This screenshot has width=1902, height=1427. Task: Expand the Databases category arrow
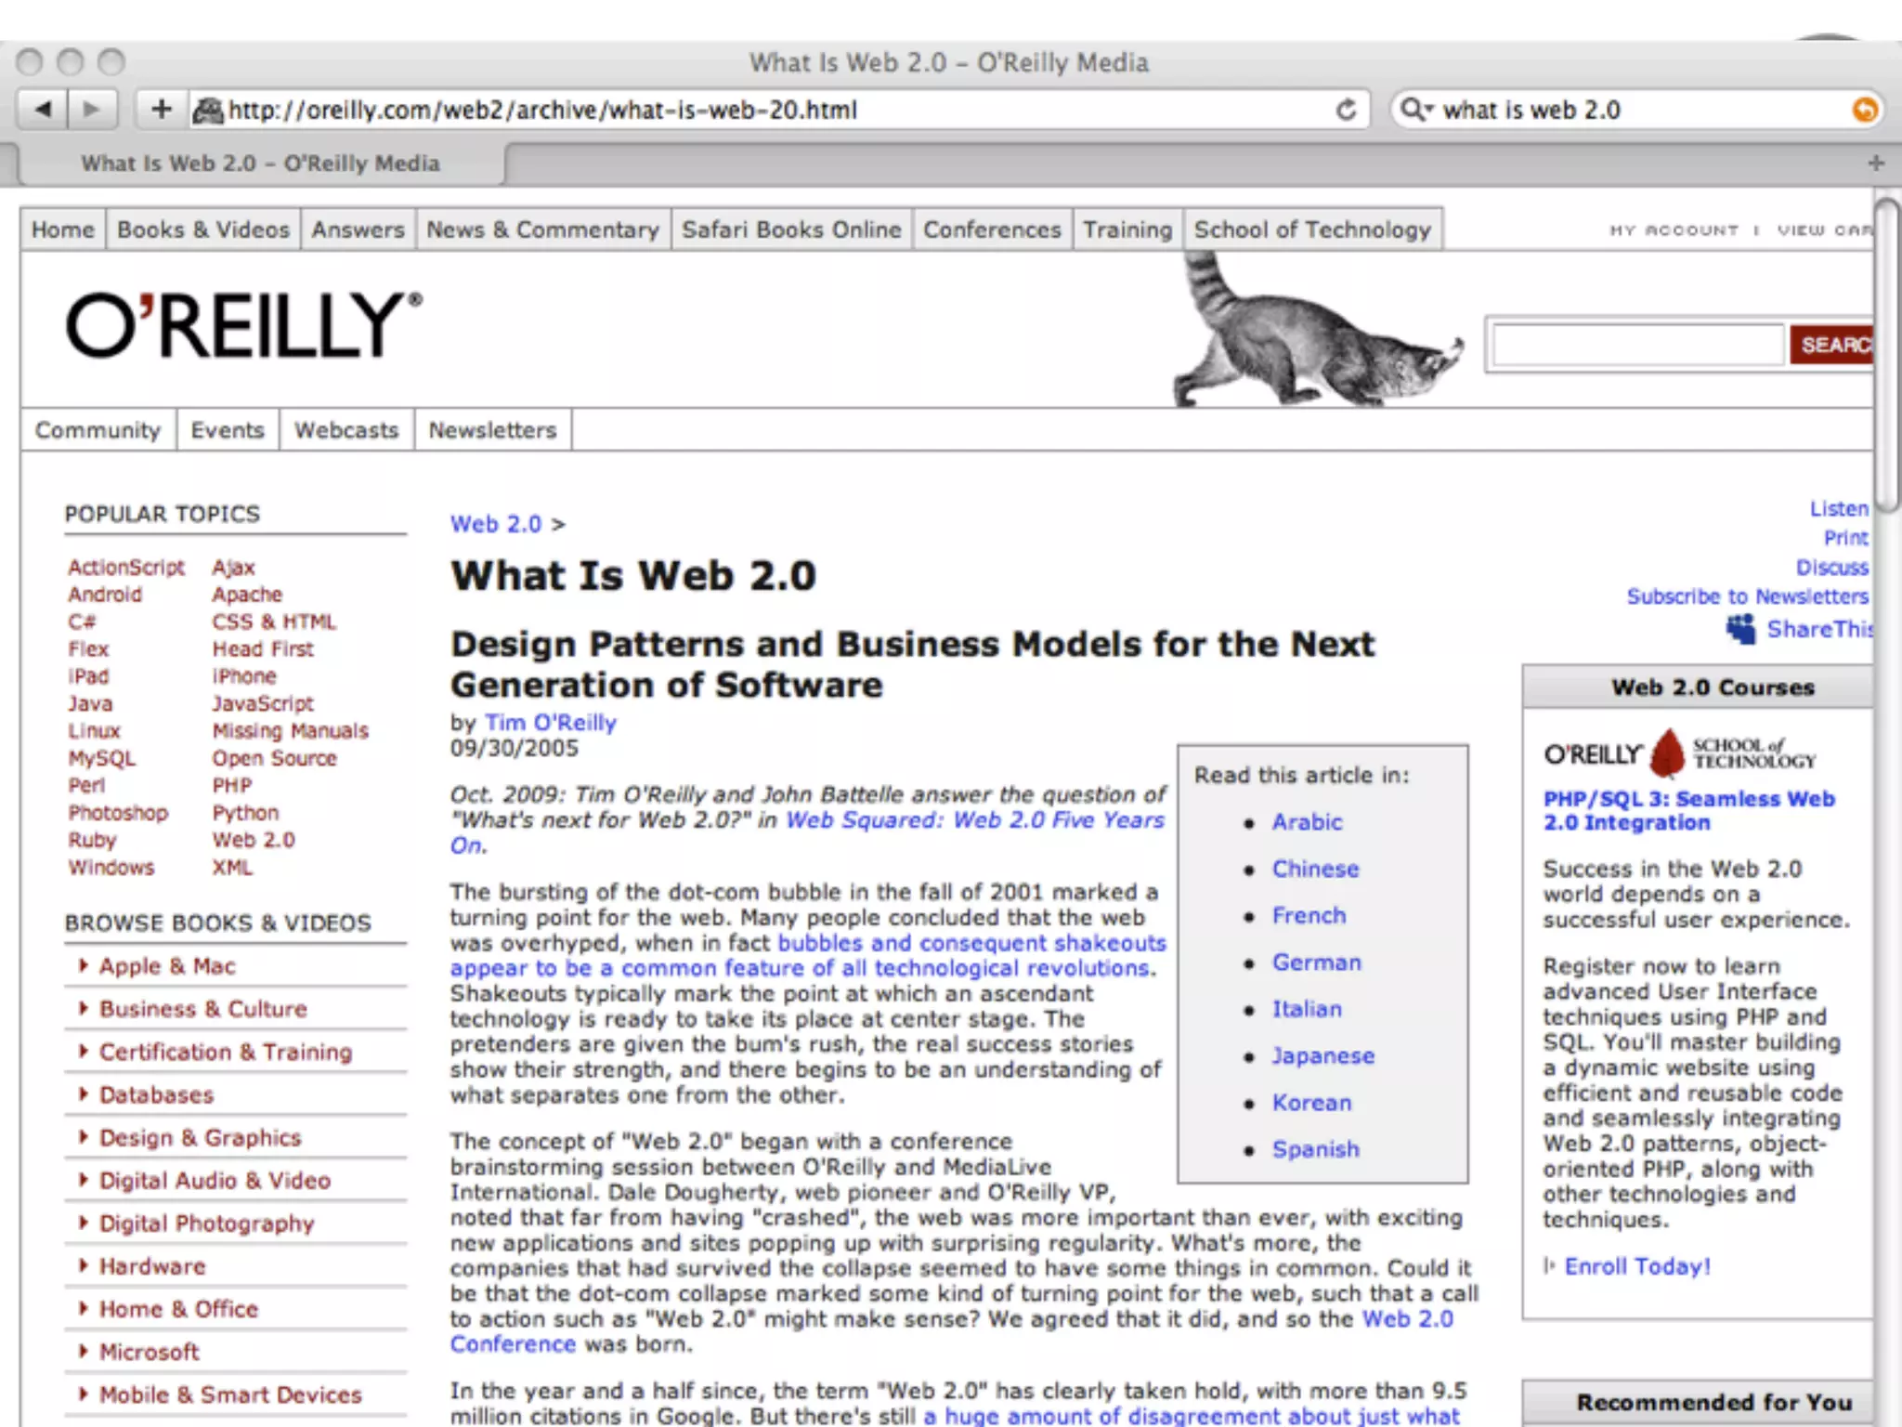tap(84, 1094)
